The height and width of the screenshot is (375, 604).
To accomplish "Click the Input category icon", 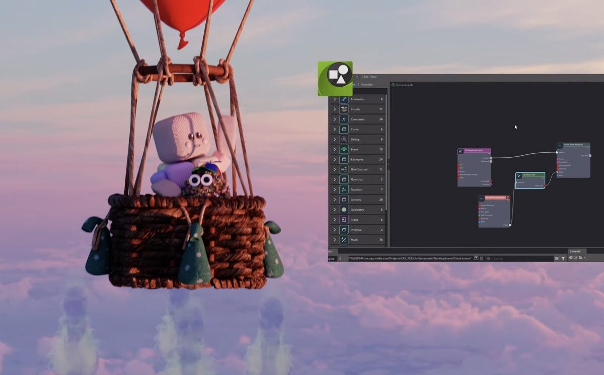I will [x=344, y=220].
